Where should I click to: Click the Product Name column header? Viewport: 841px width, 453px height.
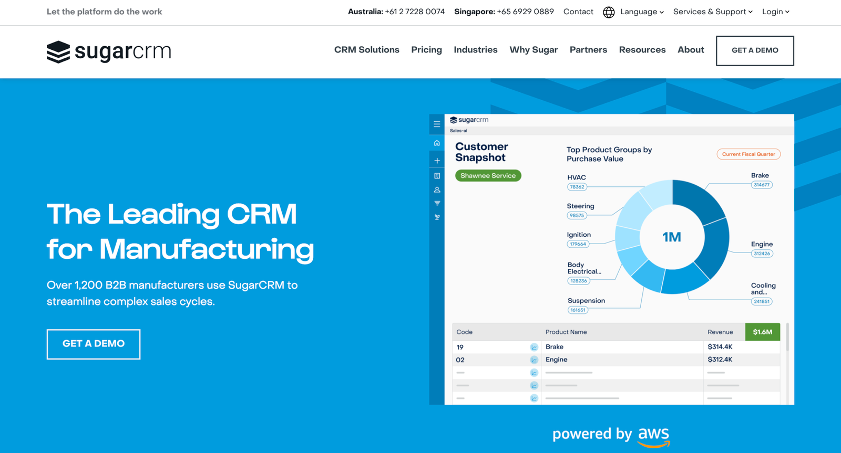[566, 332]
